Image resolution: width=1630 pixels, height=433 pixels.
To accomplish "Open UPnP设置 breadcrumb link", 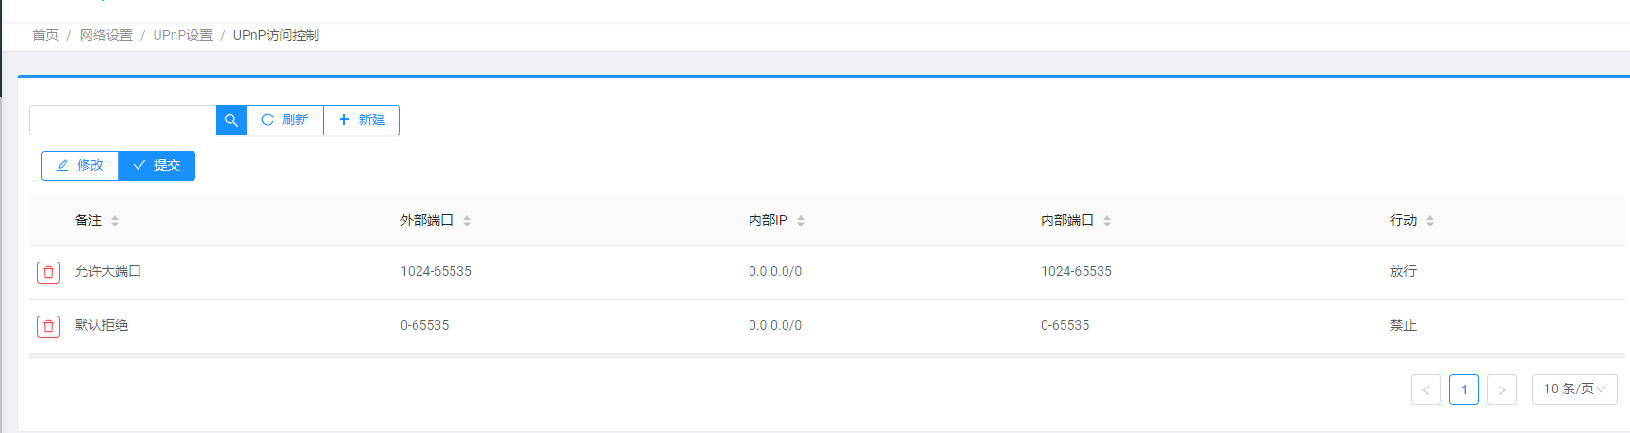I will click(183, 35).
